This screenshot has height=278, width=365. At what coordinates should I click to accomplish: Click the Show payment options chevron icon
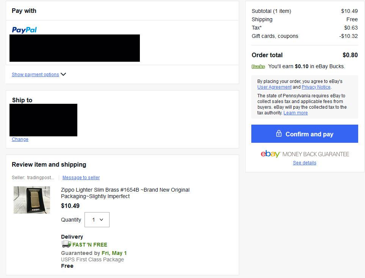[x=63, y=74]
